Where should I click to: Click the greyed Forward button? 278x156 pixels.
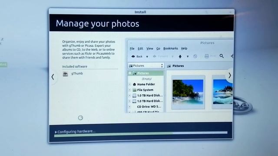pyautogui.click(x=160, y=56)
